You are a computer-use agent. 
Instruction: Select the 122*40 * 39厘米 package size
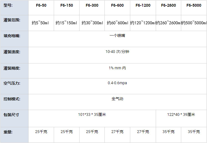[181, 114]
